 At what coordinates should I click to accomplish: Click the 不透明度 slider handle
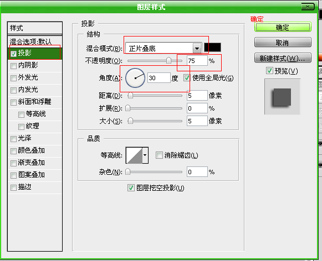(168, 61)
